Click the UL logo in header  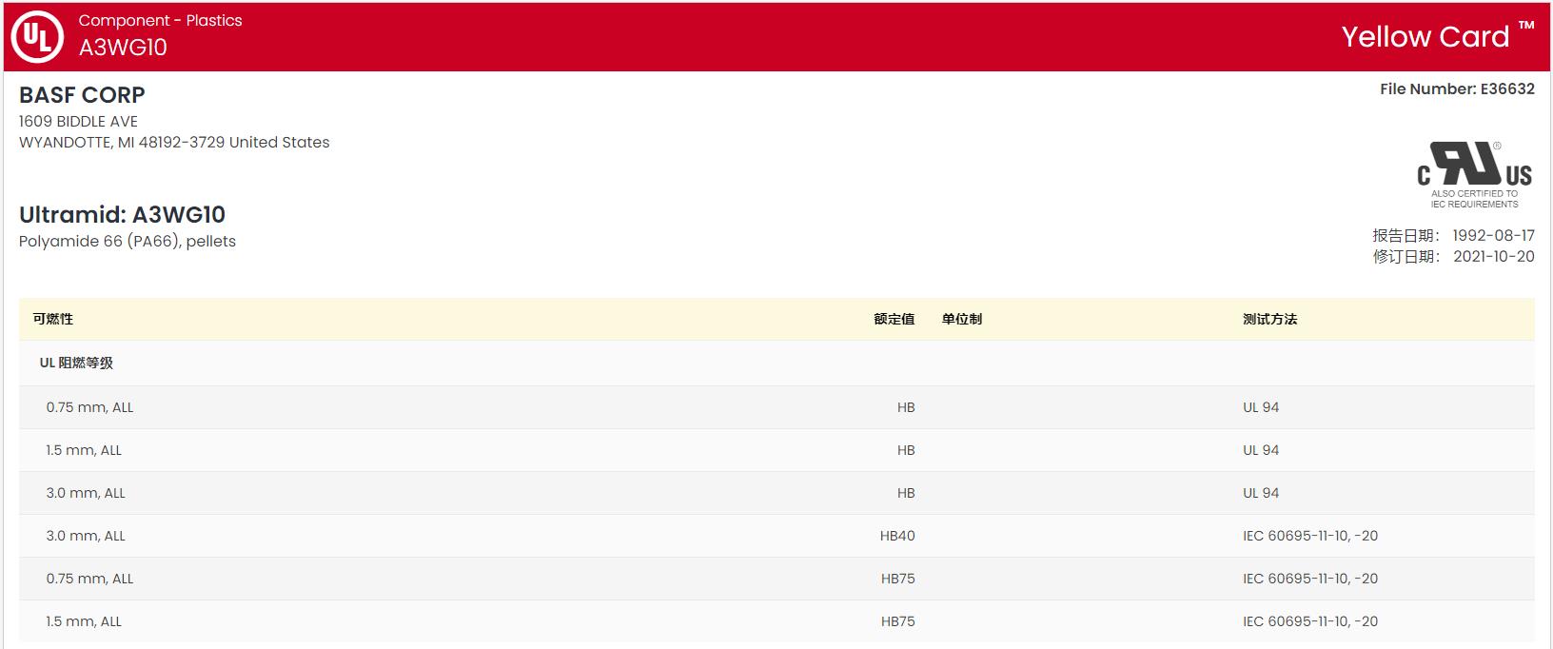pos(37,37)
